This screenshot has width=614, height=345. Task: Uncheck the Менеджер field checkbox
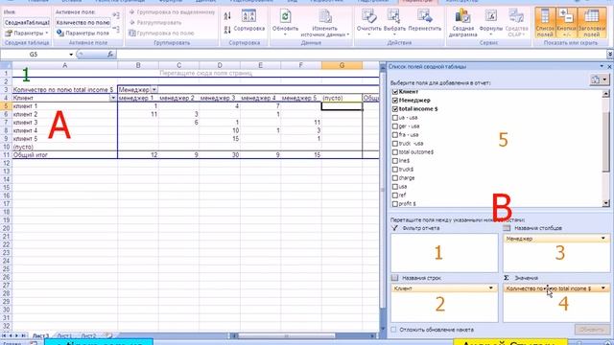394,101
